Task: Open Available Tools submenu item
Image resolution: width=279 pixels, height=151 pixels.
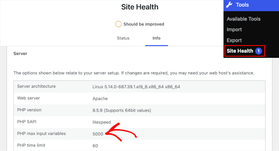Action: click(x=243, y=19)
